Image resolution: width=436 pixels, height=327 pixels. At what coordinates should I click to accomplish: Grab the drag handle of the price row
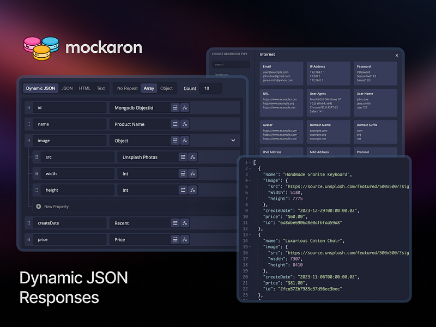point(29,239)
